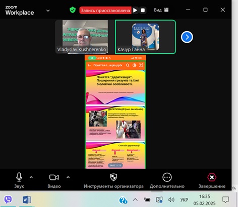Show next participants with blue arrow
The width and height of the screenshot is (238, 207).
[x=187, y=37]
